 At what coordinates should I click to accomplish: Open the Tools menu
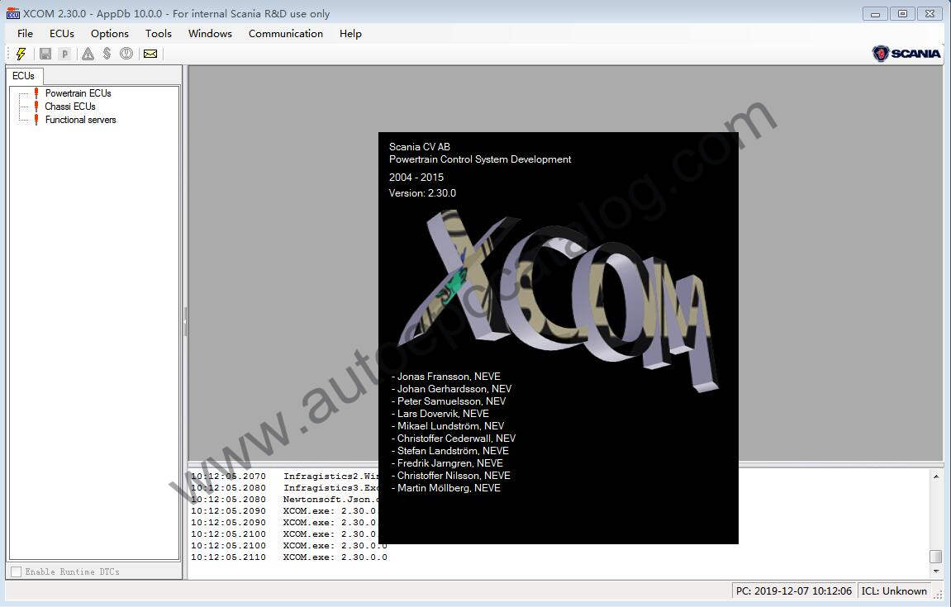click(x=159, y=33)
